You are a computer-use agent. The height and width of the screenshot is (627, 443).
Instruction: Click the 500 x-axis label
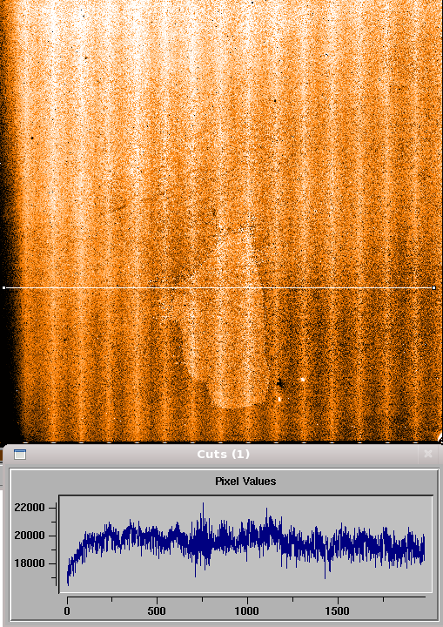point(157,611)
